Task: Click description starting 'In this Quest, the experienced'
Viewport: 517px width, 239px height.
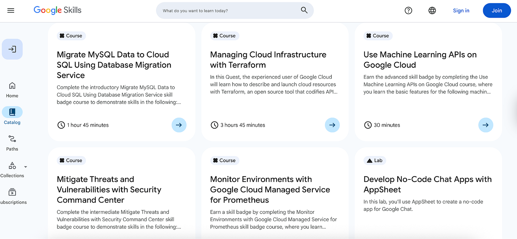Action: (273, 84)
